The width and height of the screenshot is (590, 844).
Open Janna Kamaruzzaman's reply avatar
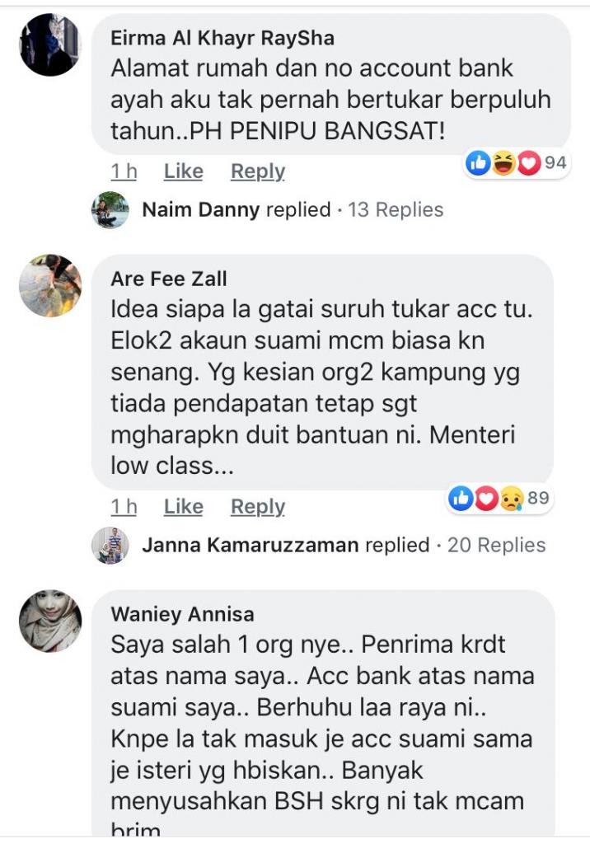click(110, 546)
